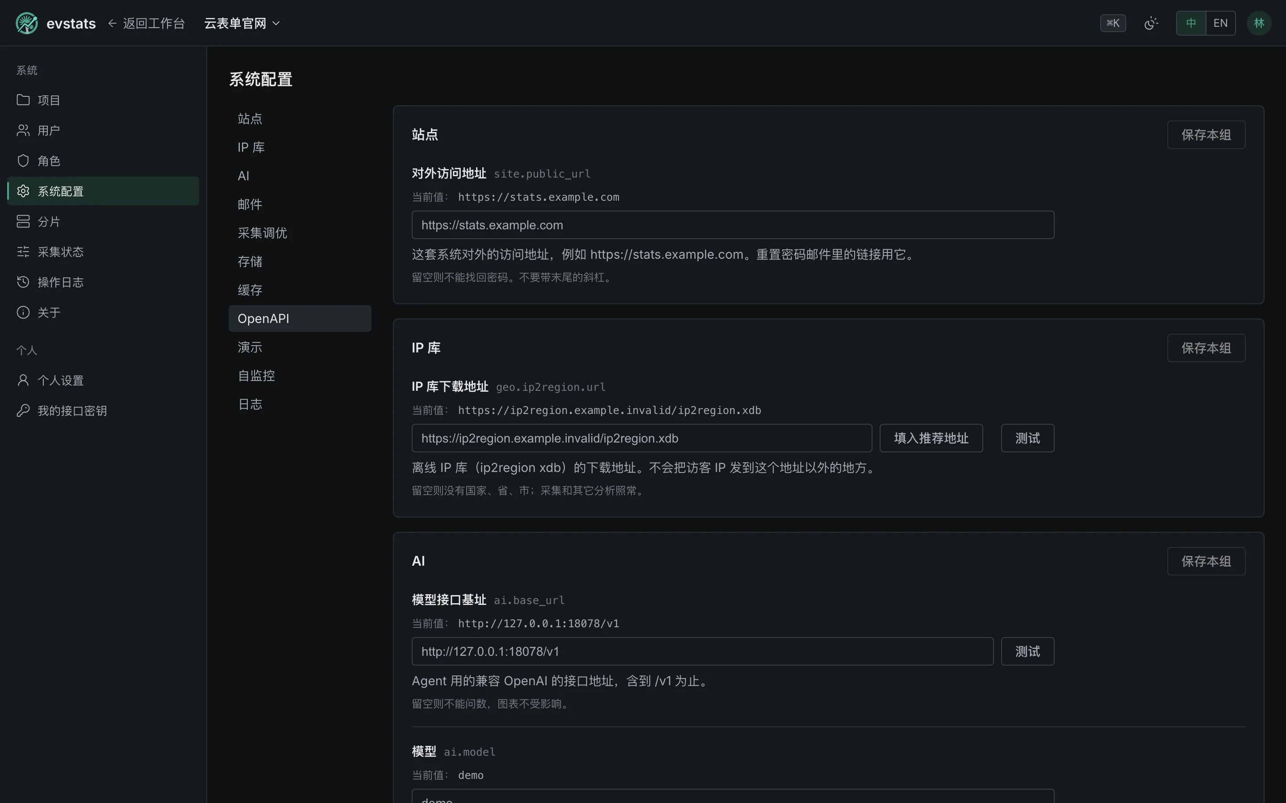Jump to the IP 库 config section
The height and width of the screenshot is (803, 1286).
[x=300, y=147]
